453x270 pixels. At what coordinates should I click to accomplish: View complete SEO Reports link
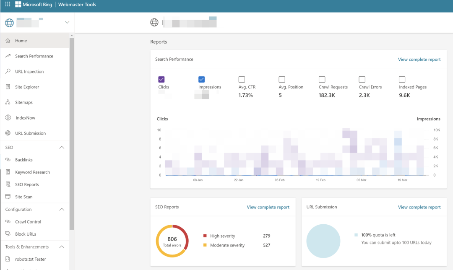268,207
